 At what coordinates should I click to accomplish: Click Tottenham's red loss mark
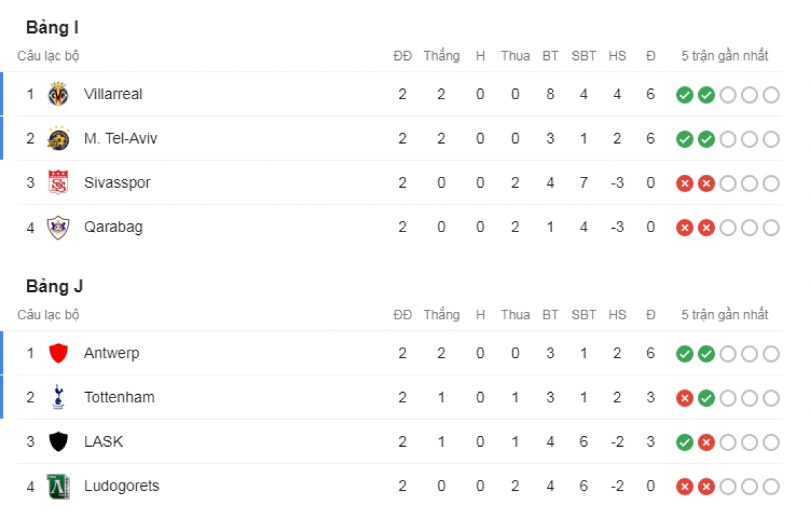coord(684,398)
